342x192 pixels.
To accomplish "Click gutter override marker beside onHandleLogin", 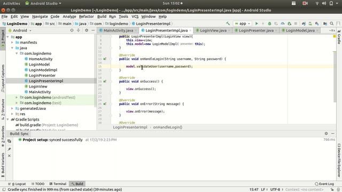I will [x=105, y=59].
